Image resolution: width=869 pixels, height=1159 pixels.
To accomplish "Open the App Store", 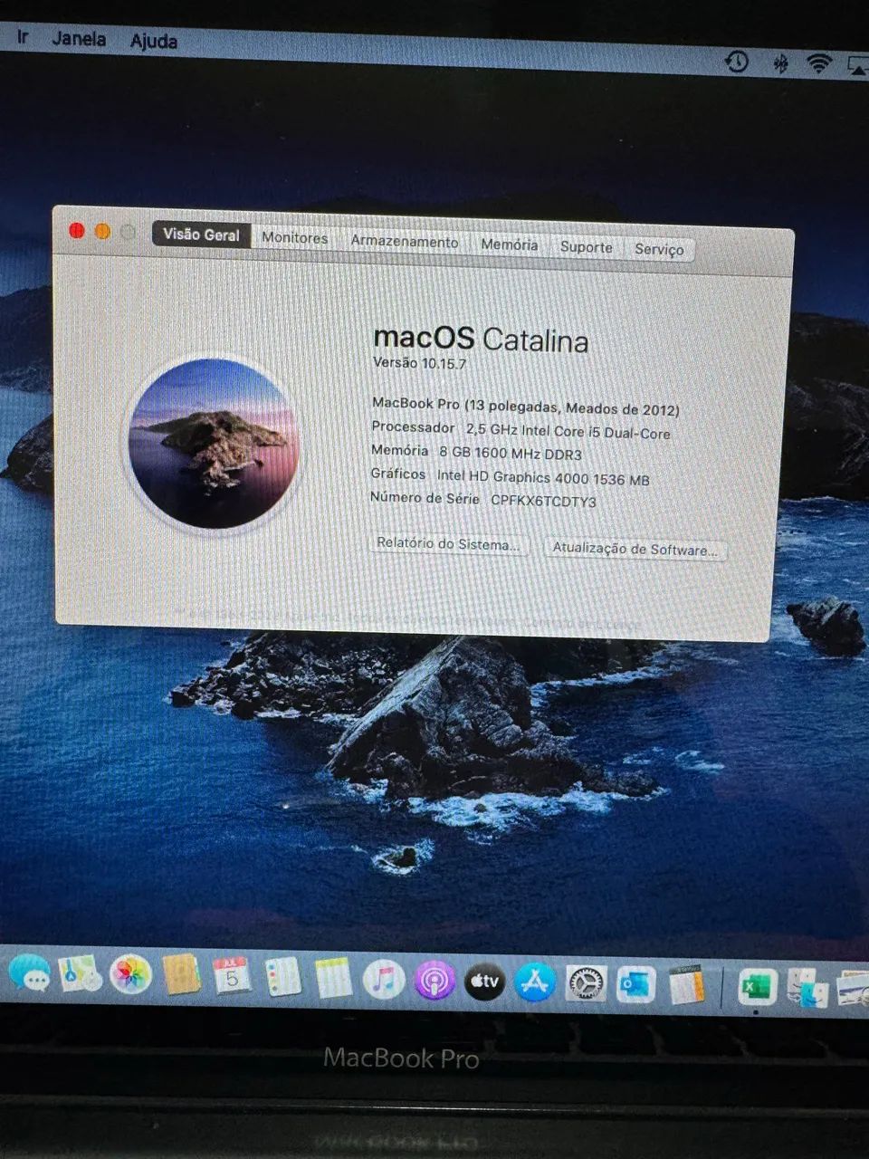I will [x=535, y=982].
